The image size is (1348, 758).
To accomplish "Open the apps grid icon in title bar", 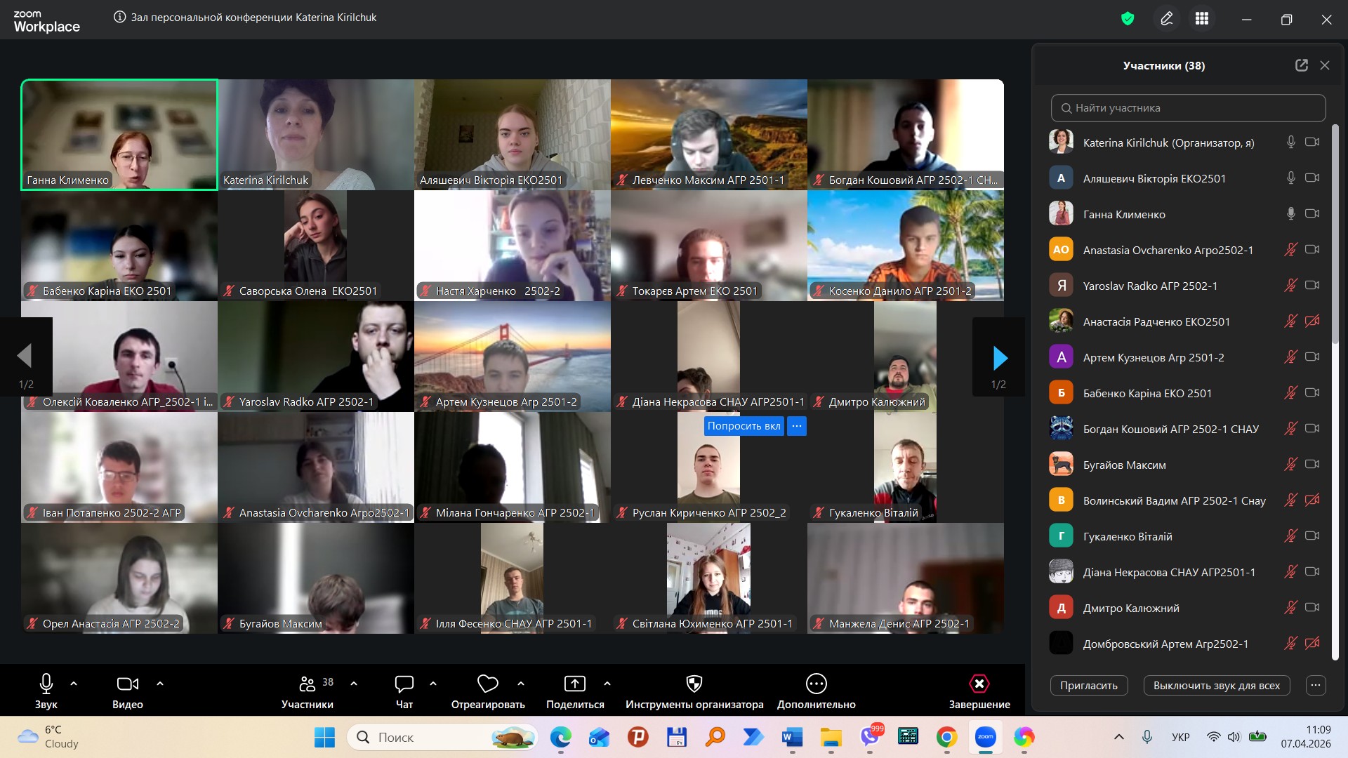I will click(x=1202, y=19).
